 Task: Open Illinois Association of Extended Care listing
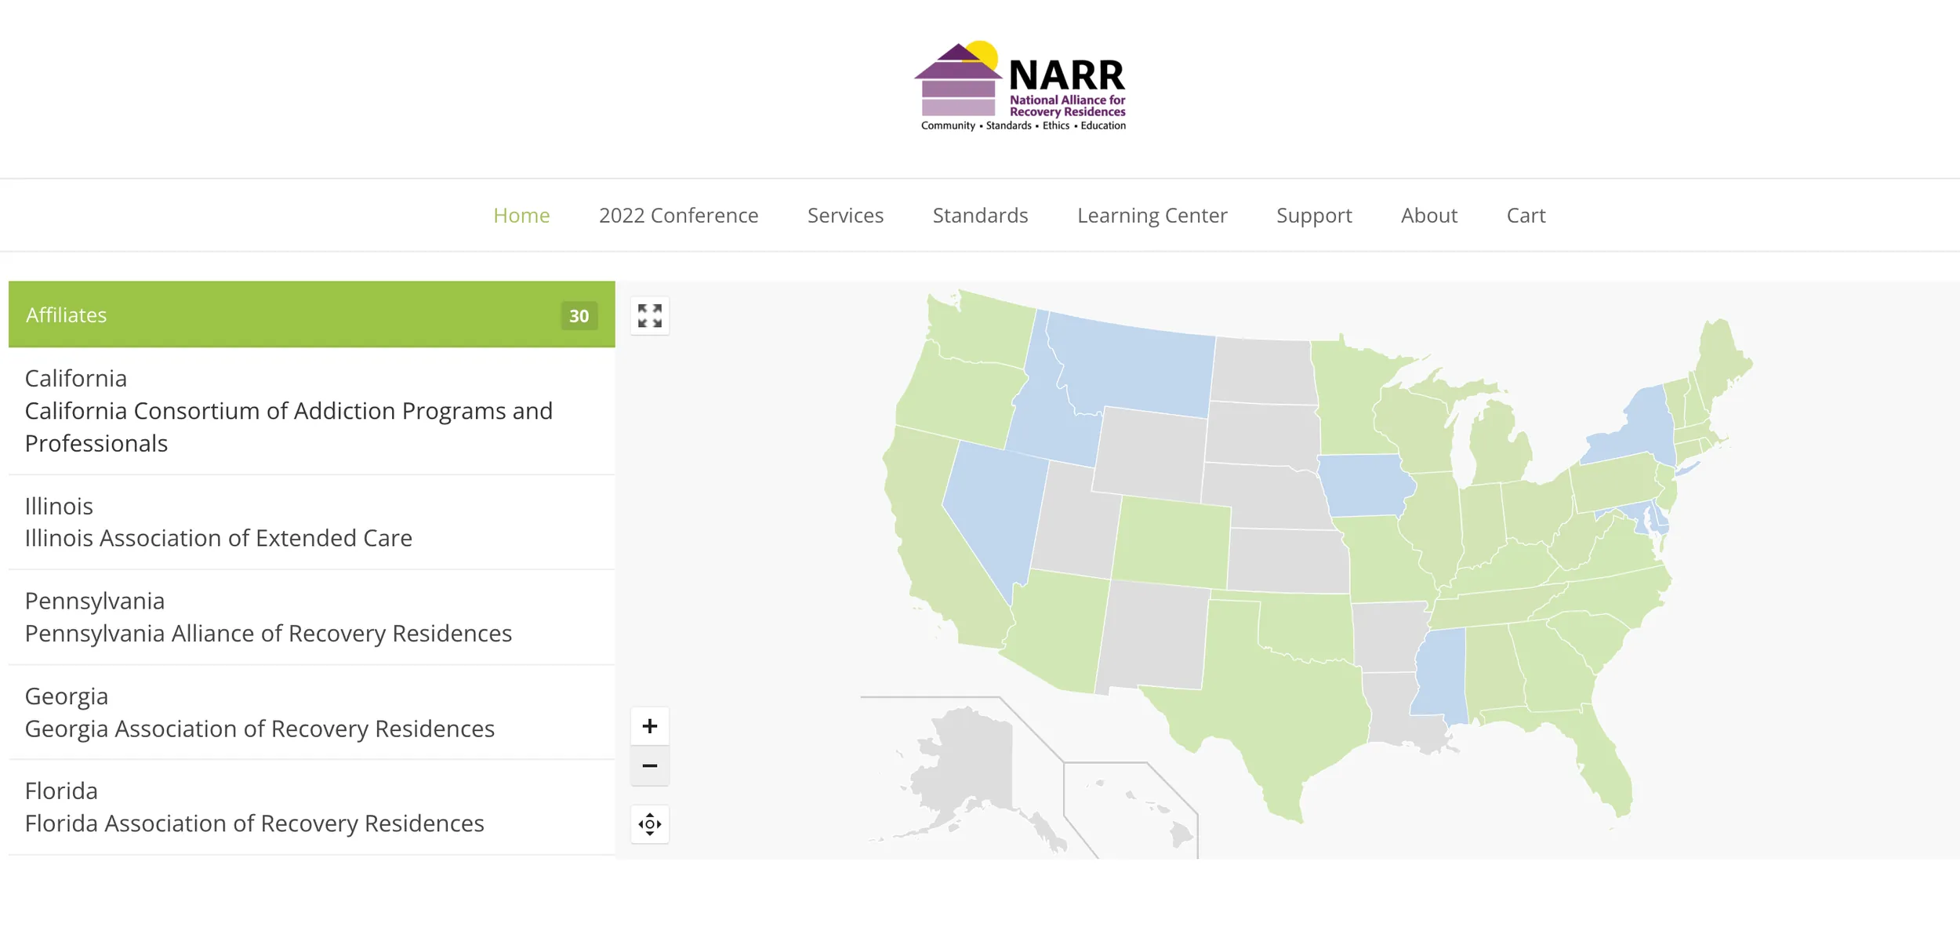[x=219, y=538]
